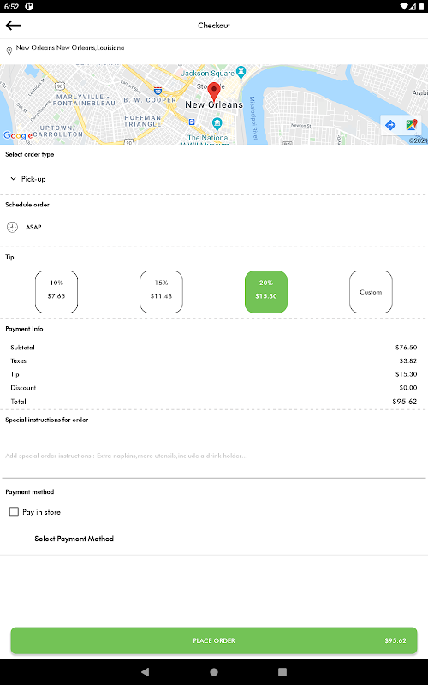The width and height of the screenshot is (428, 685).
Task: Tap the New Orleans address line
Action: [x=70, y=48]
